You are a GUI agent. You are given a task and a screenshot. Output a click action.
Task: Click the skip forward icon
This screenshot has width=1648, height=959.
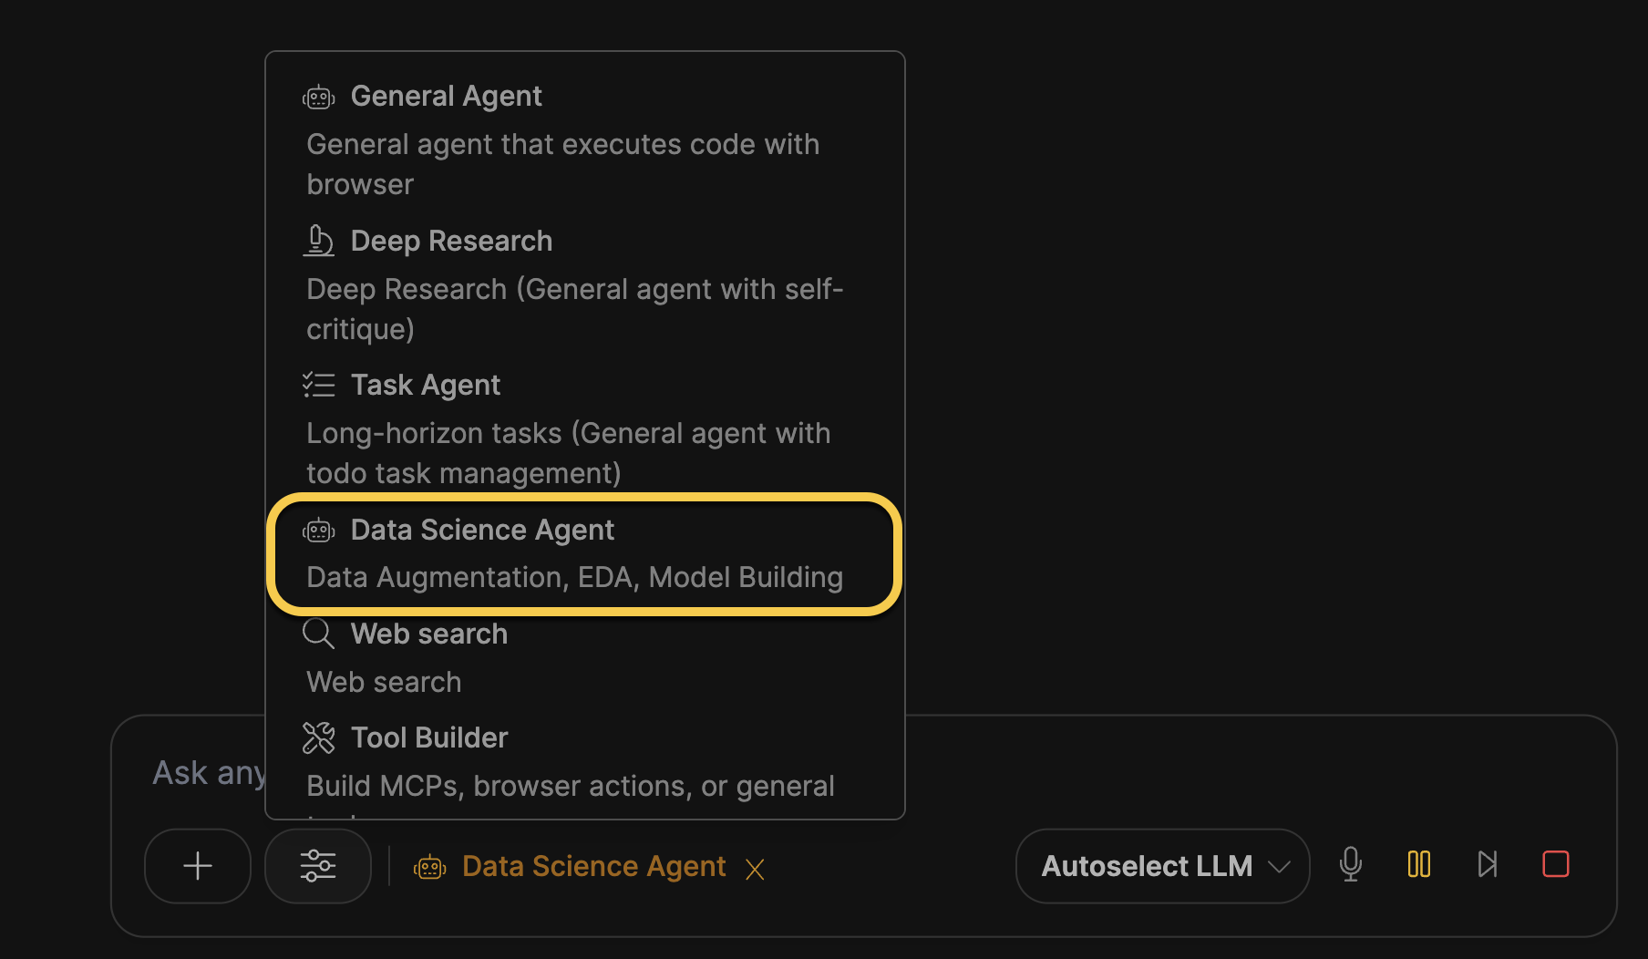pos(1488,864)
